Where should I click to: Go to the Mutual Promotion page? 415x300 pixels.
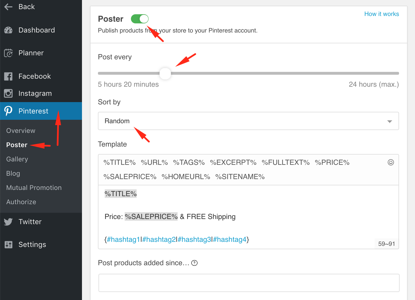point(34,187)
